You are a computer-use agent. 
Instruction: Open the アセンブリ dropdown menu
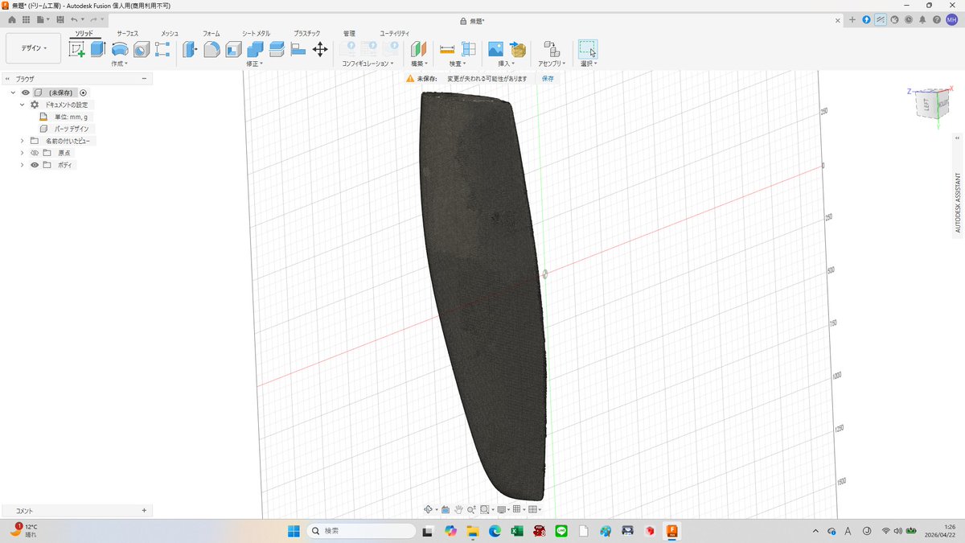coord(552,64)
